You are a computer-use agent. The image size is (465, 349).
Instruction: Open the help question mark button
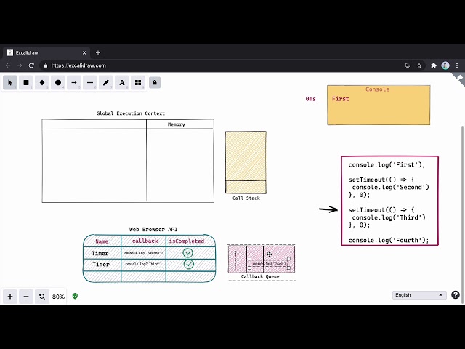click(456, 295)
